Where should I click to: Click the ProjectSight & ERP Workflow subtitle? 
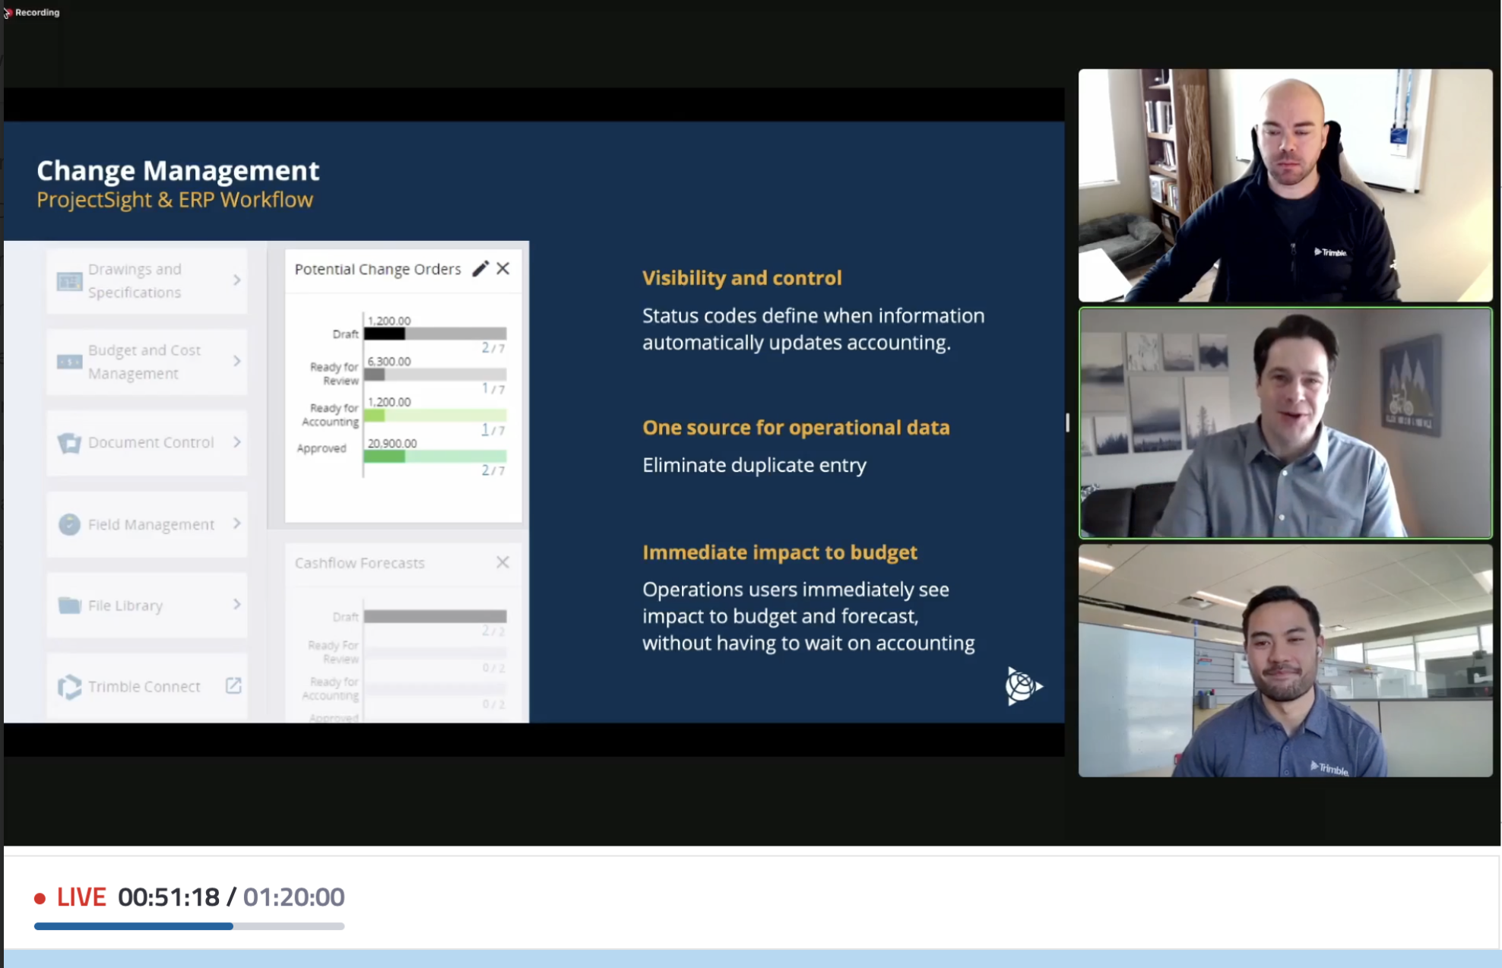click(x=175, y=200)
